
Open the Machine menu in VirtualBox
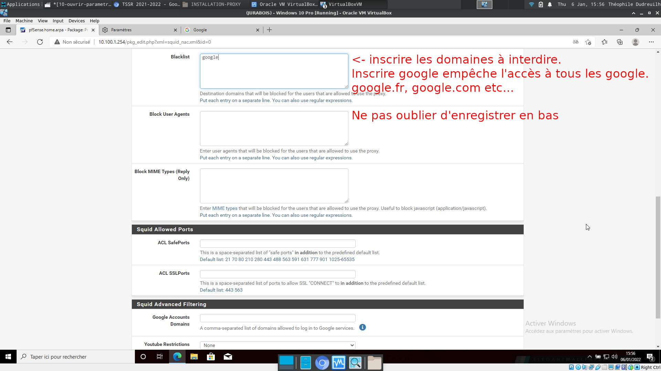pos(24,21)
